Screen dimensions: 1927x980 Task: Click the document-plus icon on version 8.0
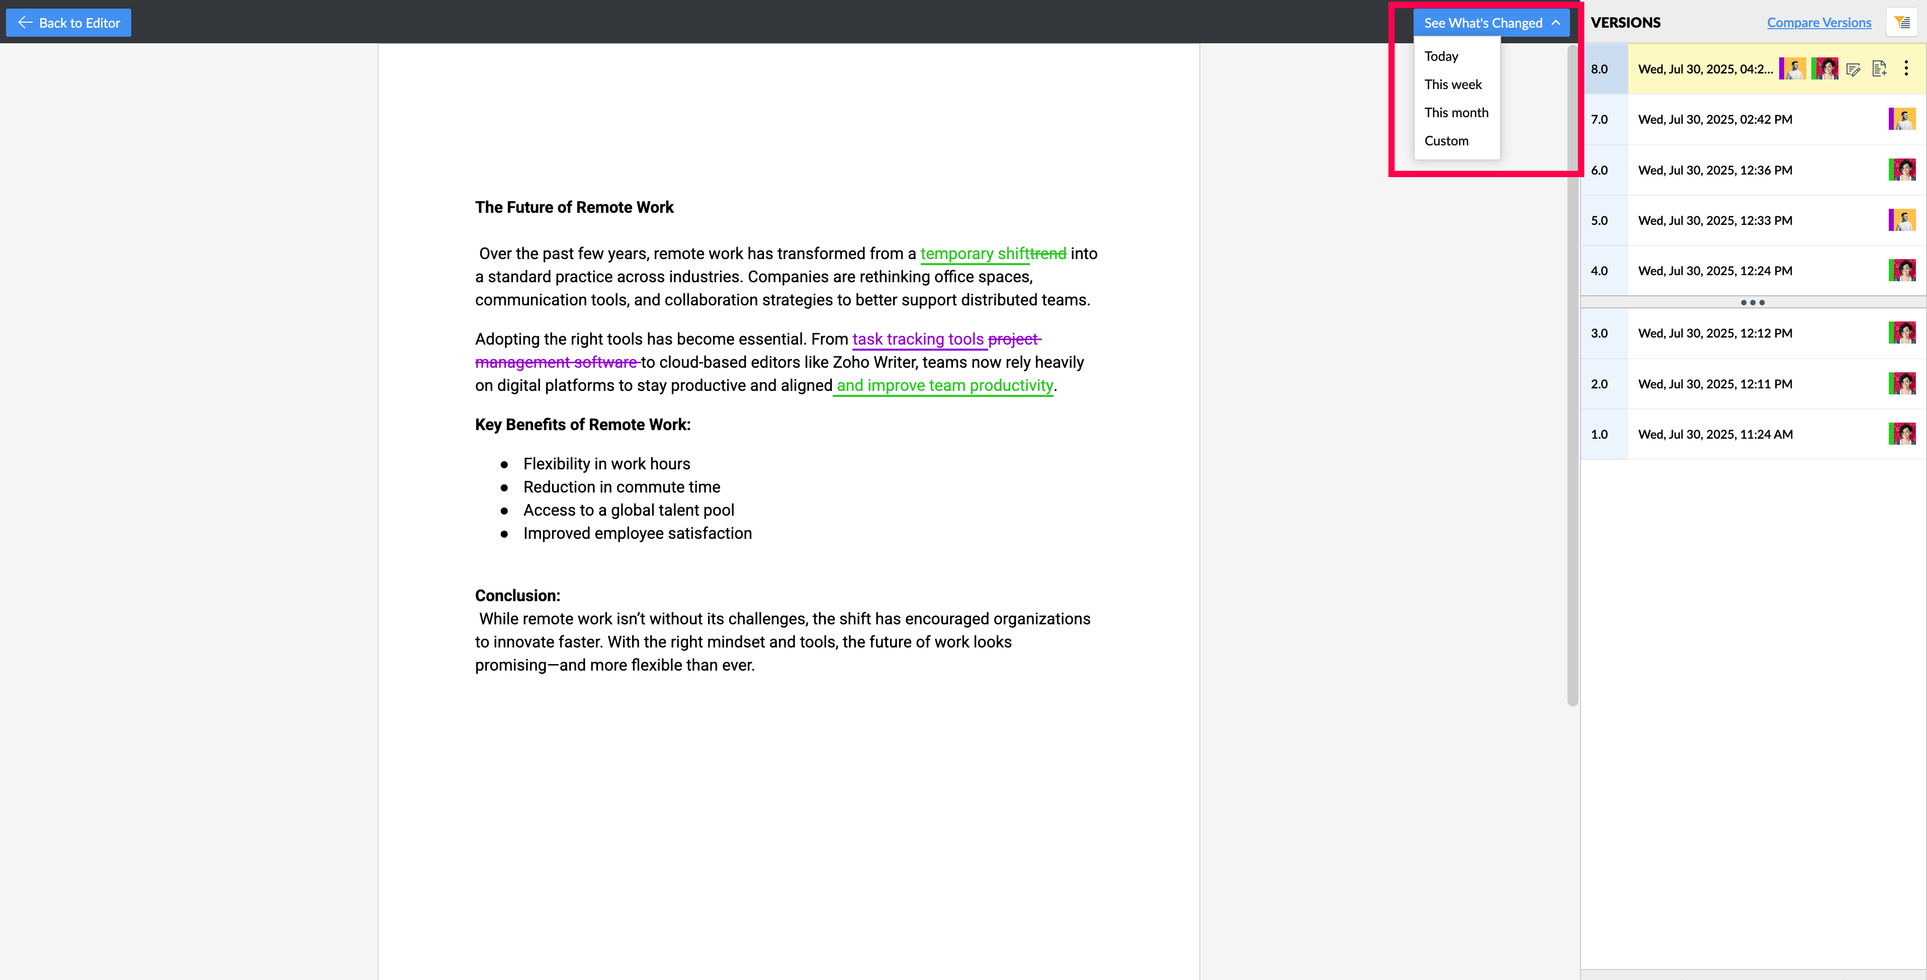(1879, 69)
